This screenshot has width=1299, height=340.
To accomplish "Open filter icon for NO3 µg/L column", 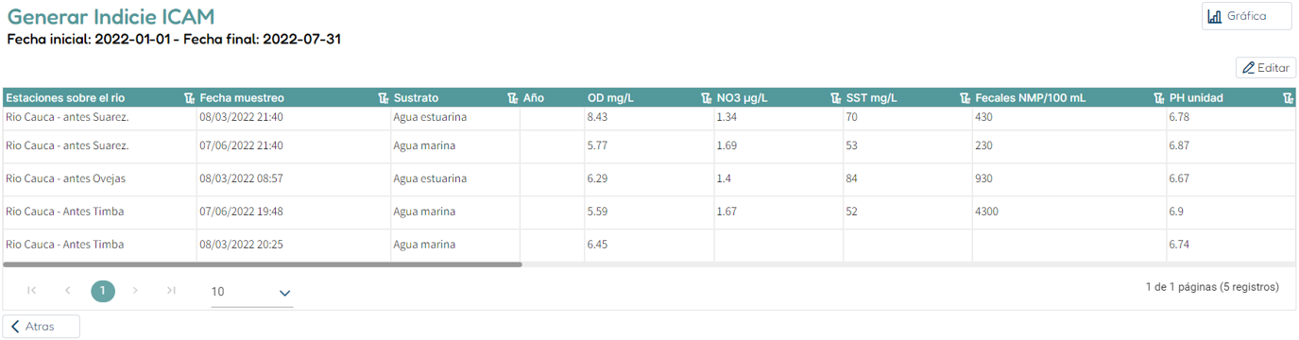I will pos(835,98).
